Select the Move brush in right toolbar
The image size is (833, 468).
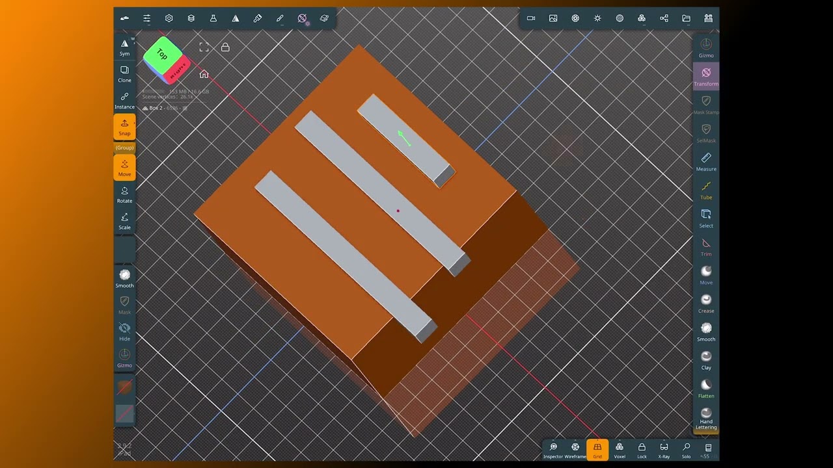pyautogui.click(x=706, y=275)
